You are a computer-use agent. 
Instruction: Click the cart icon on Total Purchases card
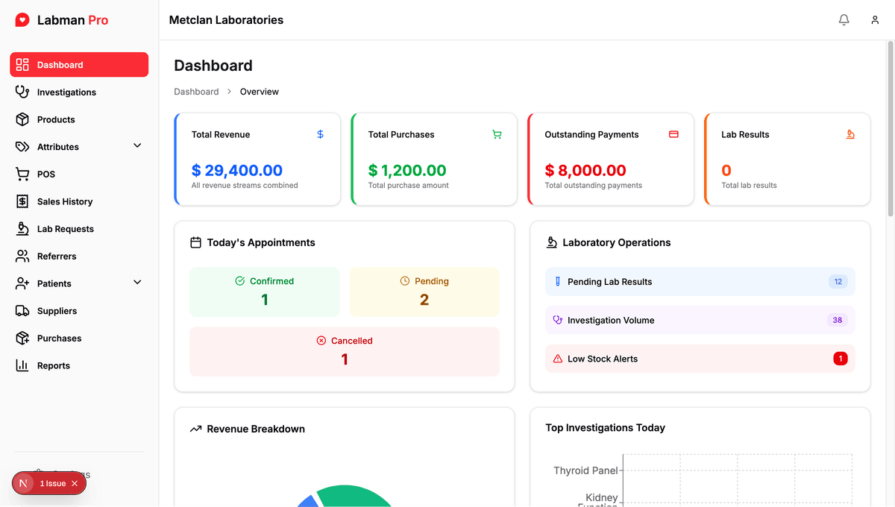click(497, 134)
